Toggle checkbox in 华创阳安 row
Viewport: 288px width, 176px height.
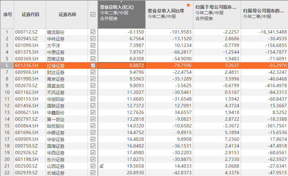click(93, 99)
